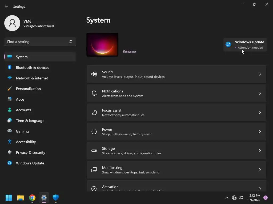Go to Personalization settings
The width and height of the screenshot is (273, 204).
(x=40, y=89)
